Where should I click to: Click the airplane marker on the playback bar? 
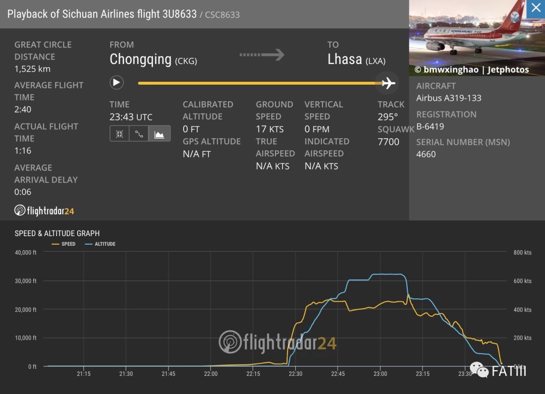[x=388, y=83]
